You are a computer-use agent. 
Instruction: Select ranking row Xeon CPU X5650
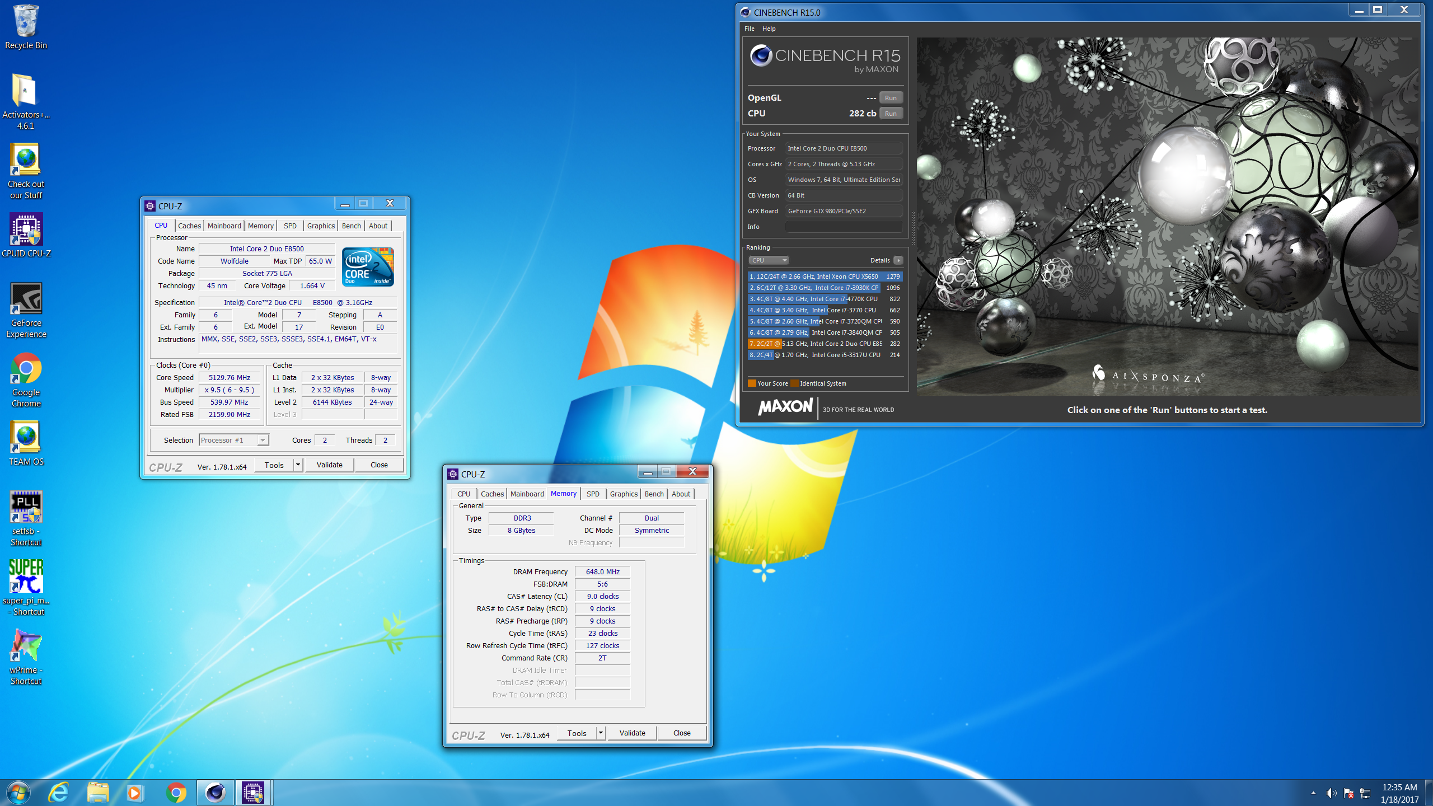coord(825,277)
